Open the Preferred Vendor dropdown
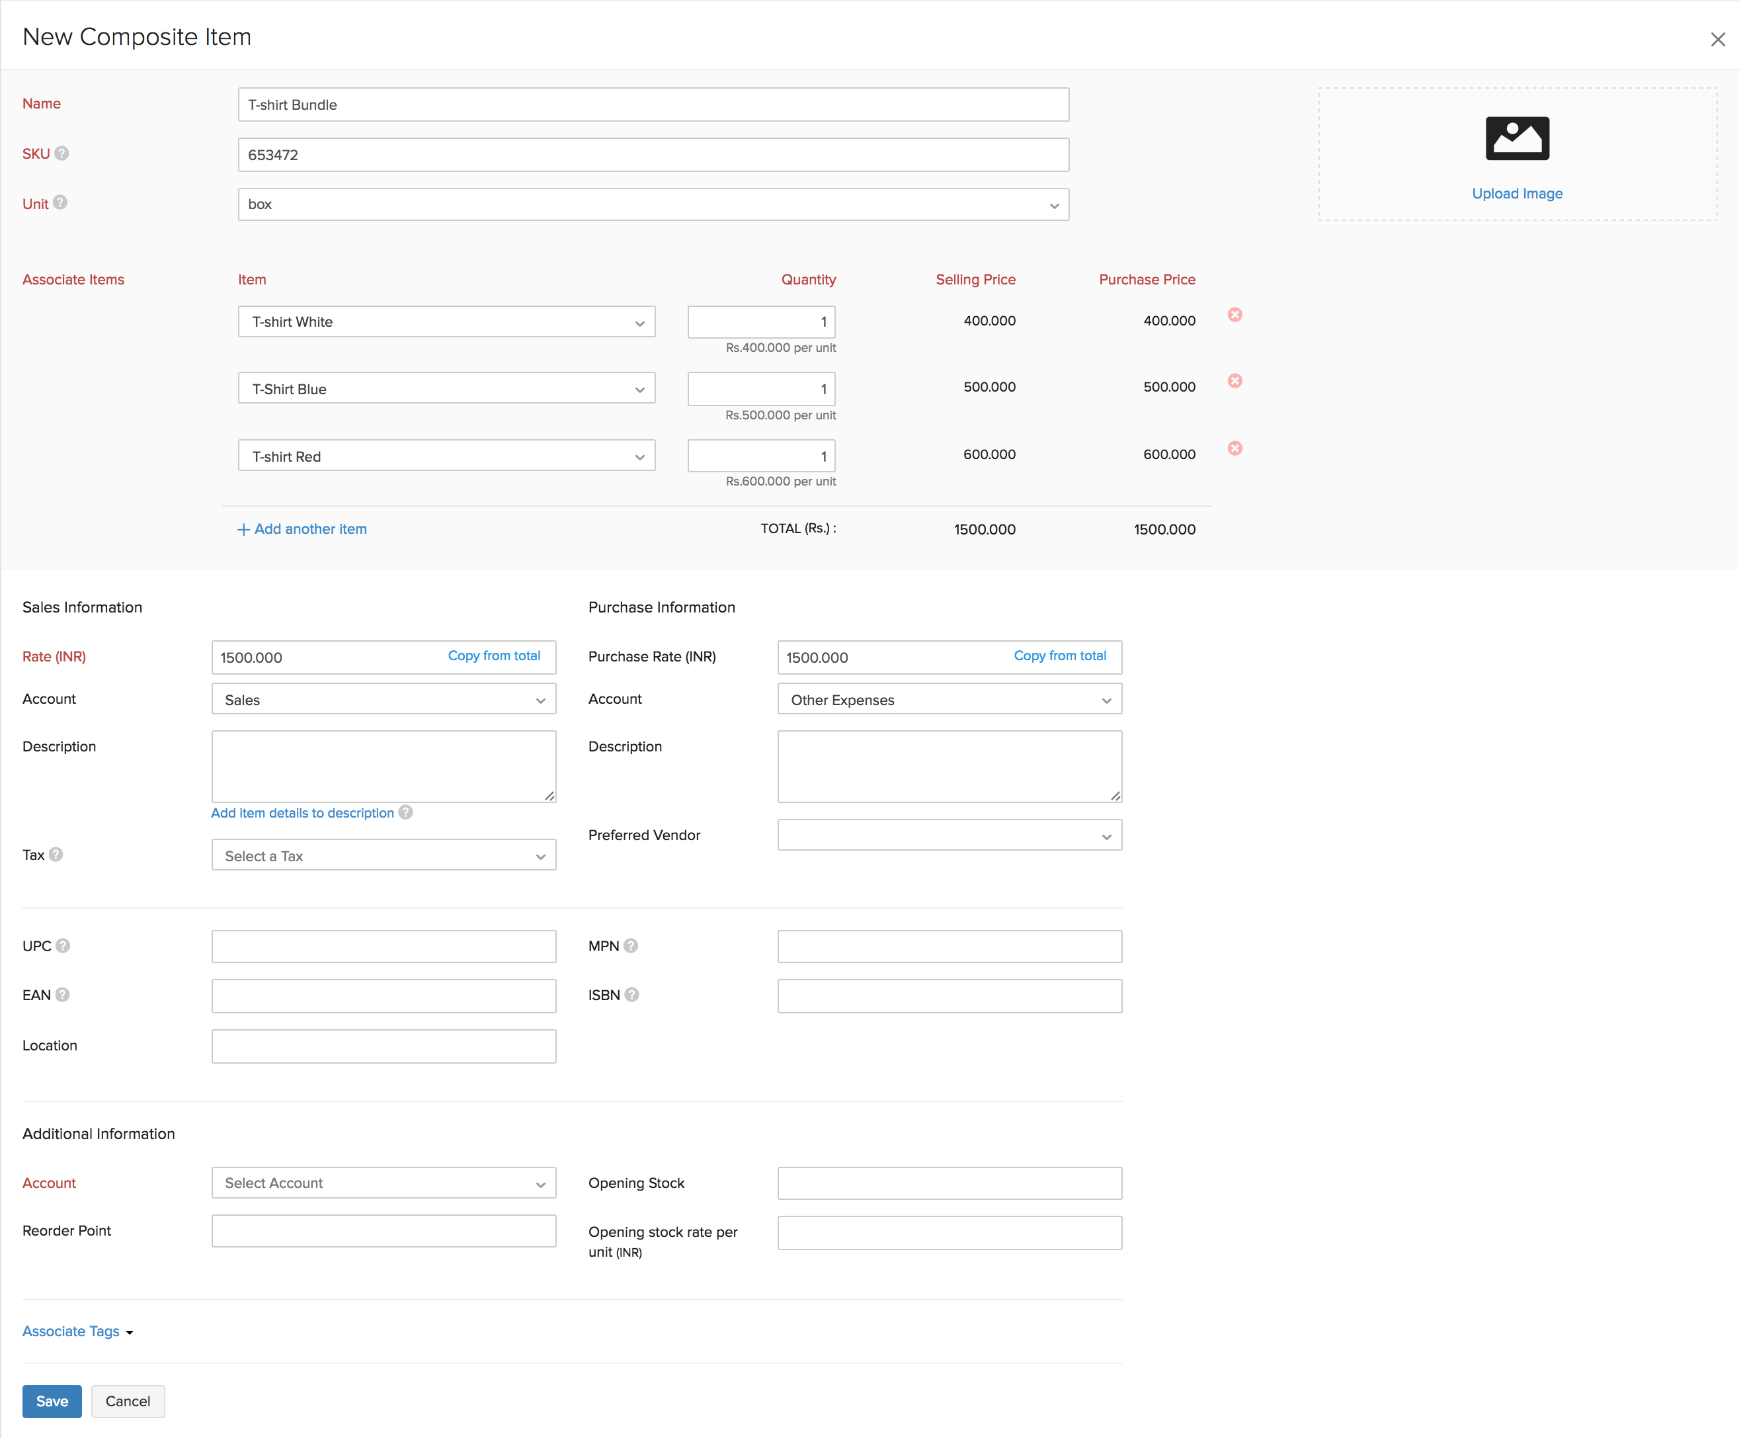Screen dimensions: 1739x1438 (x=949, y=835)
